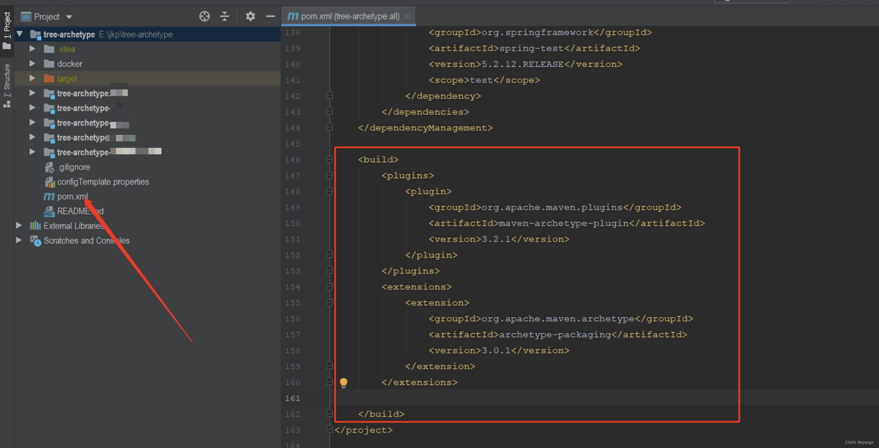879x448 pixels.
Task: Click line number 150 in gutter
Action: (x=293, y=223)
